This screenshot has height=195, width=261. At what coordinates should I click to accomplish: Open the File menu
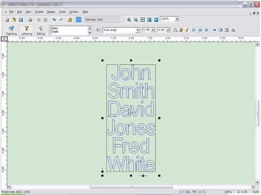pos(11,12)
